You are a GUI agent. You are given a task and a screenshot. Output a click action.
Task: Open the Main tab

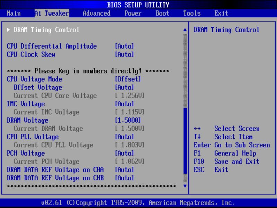pyautogui.click(x=14, y=13)
